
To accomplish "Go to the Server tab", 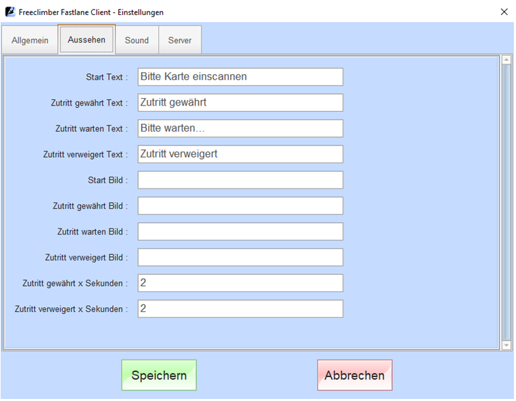I will (x=180, y=40).
